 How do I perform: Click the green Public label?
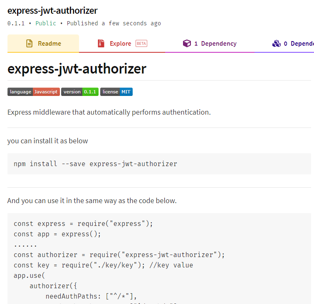coord(46,23)
